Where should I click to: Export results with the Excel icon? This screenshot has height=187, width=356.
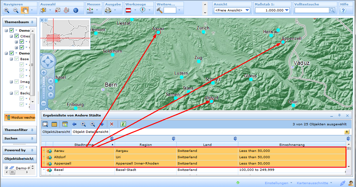point(123,124)
